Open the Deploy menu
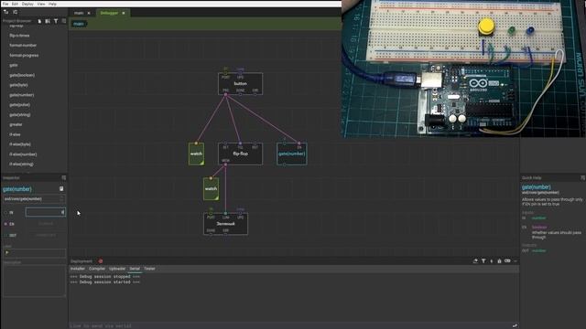Screen dimensions: 586x329 (x=27, y=4)
